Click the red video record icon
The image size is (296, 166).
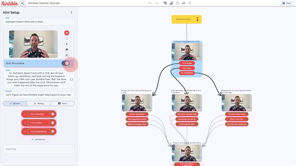(x=67, y=33)
